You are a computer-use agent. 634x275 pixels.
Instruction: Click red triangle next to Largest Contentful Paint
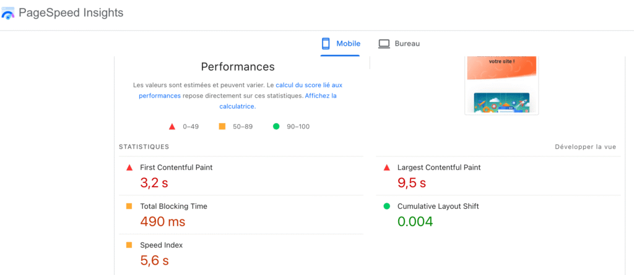386,167
